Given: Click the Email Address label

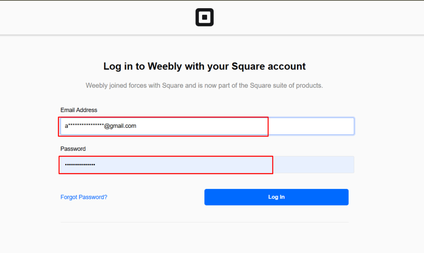Looking at the screenshot, I should coord(79,110).
